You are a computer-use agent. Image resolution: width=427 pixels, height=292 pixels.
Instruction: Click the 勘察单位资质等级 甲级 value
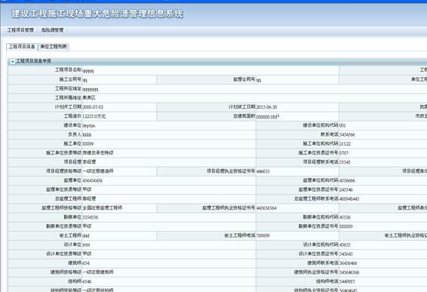click(88, 226)
